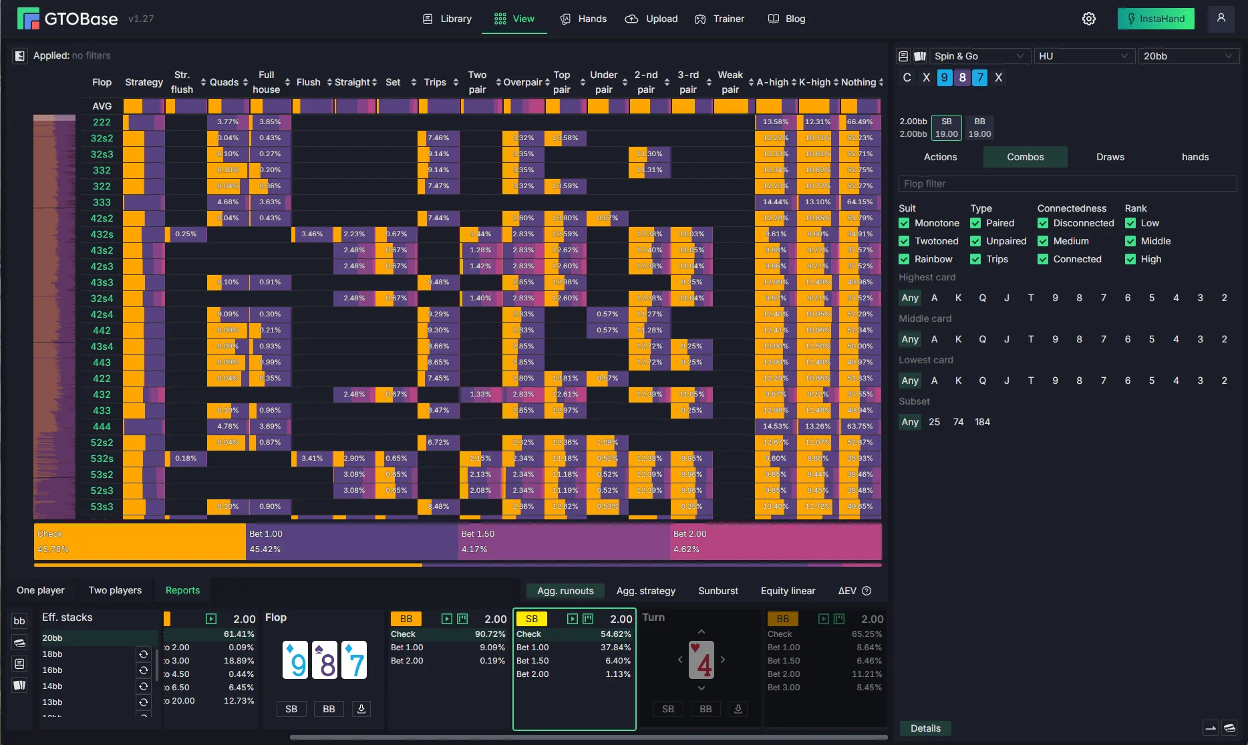
Task: Click the 4 of hearts turn card
Action: [701, 660]
